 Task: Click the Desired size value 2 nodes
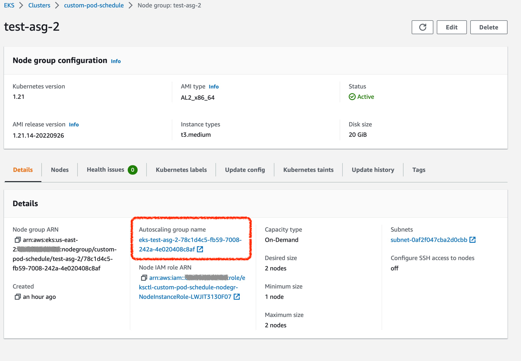(x=275, y=268)
